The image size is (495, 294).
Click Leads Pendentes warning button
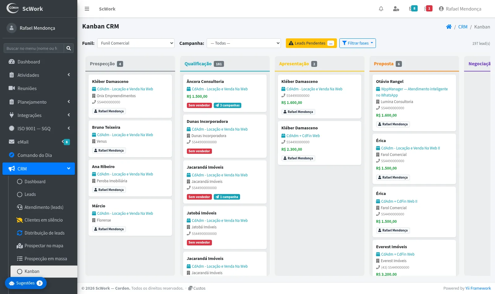tap(311, 43)
